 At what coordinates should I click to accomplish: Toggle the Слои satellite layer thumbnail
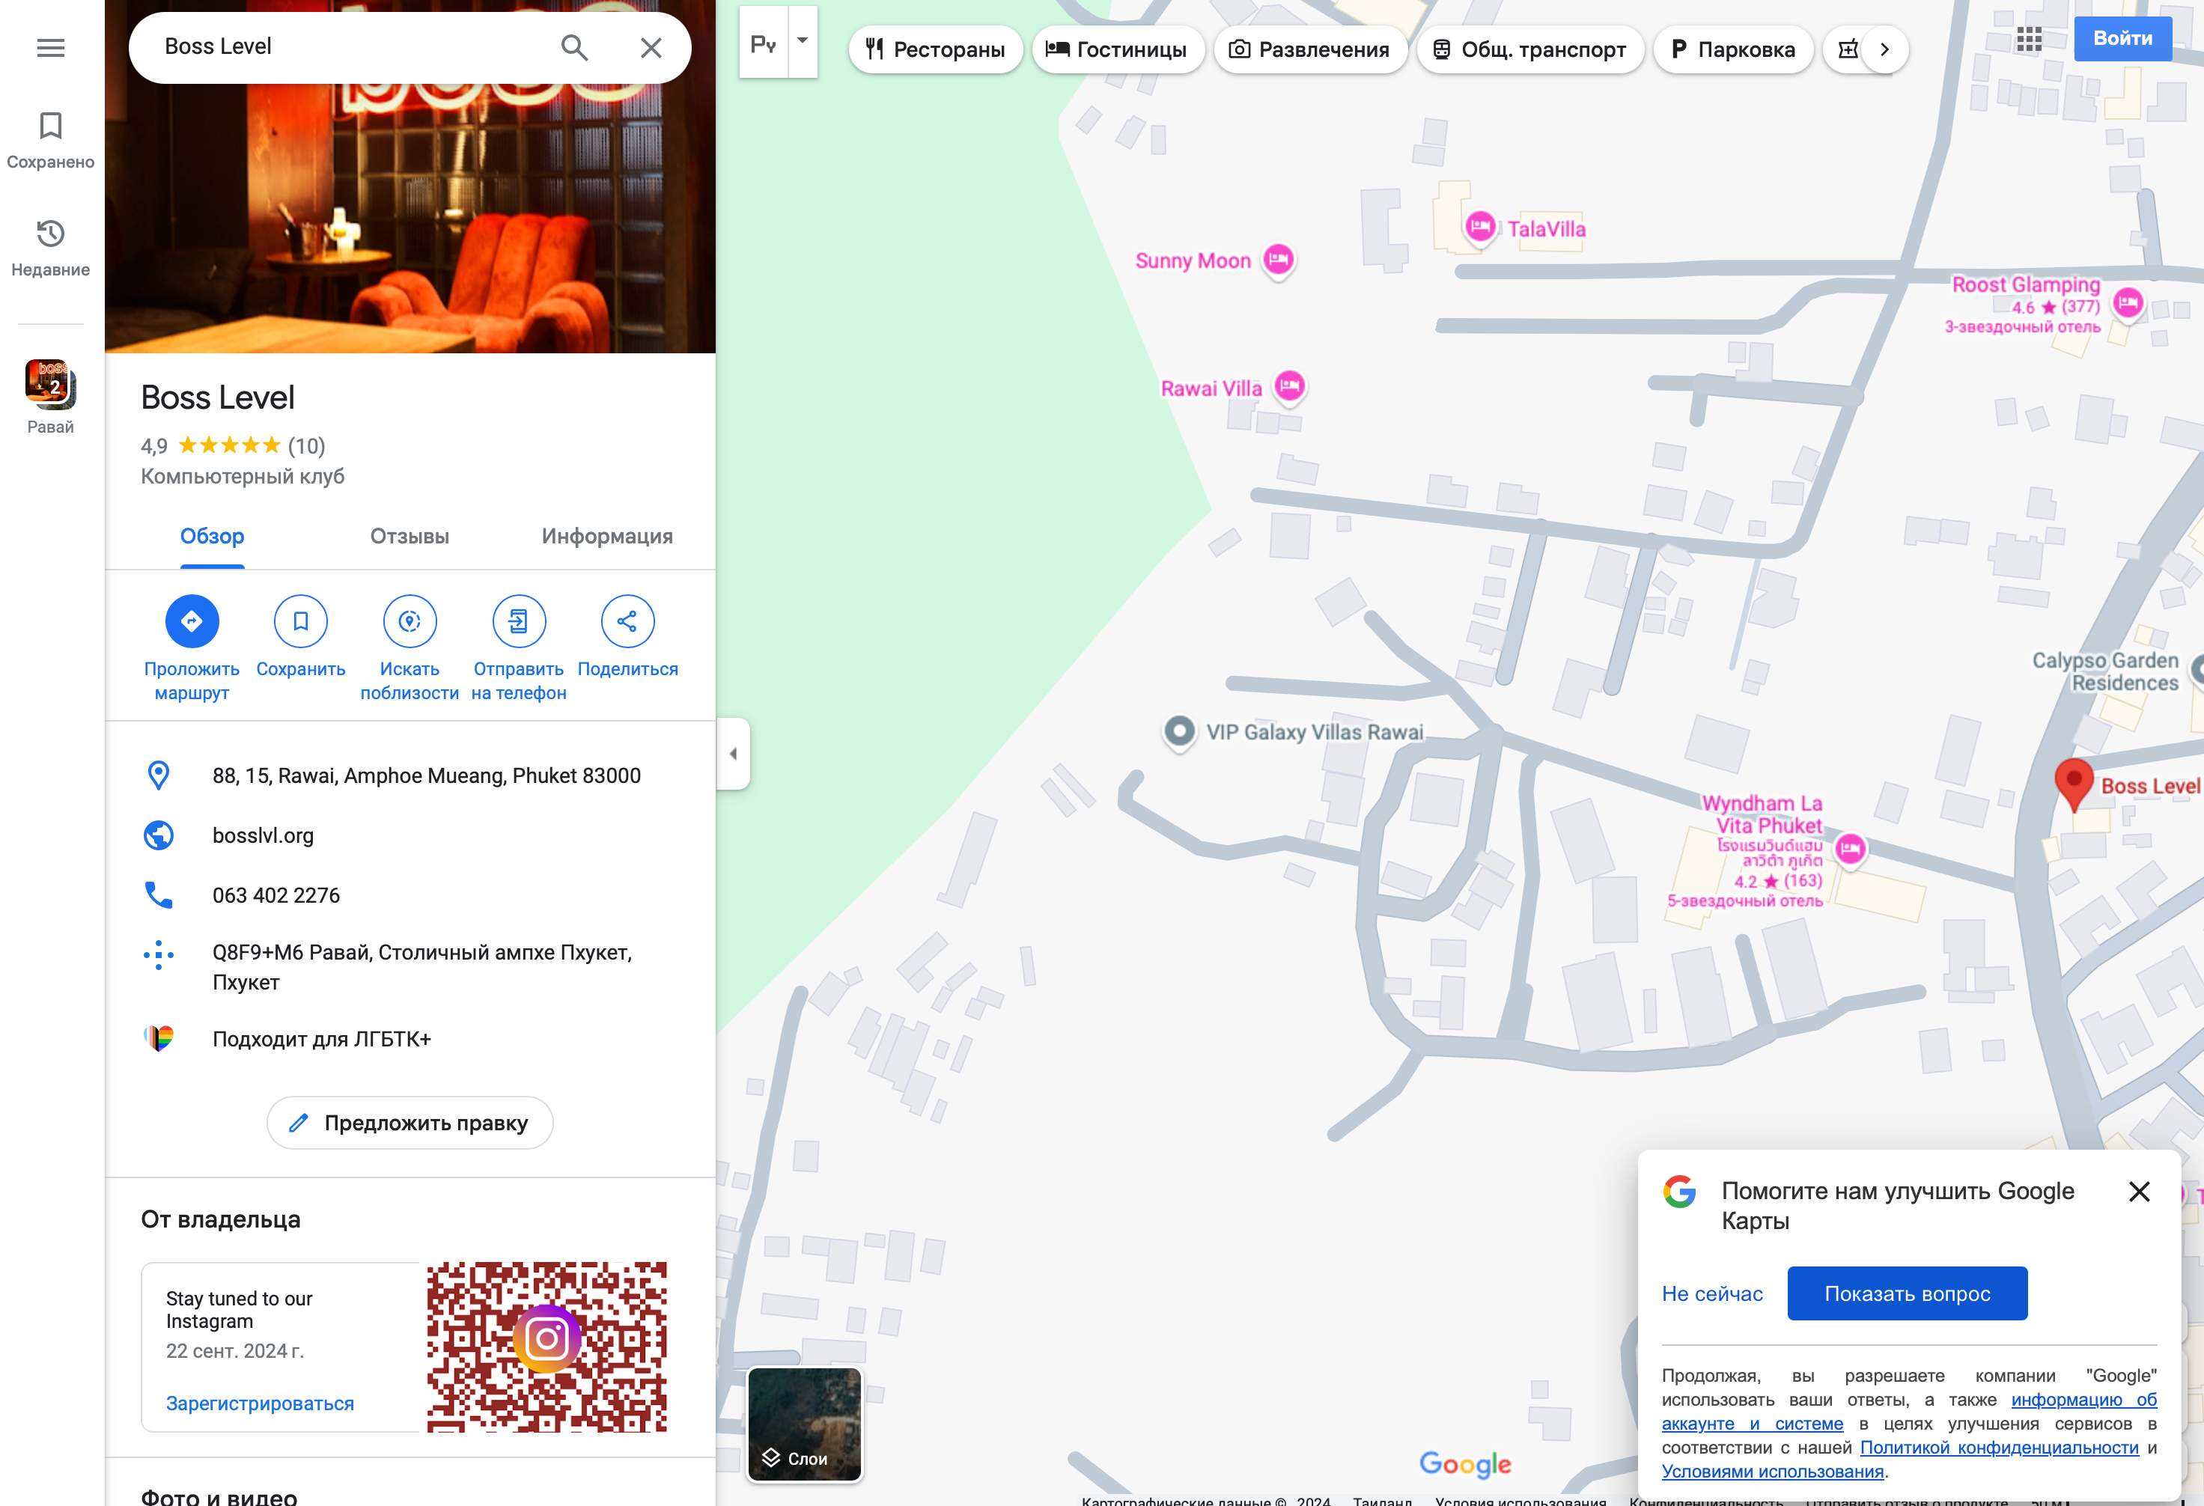point(804,1424)
